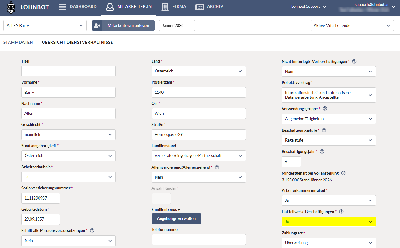Click into the Ort field
This screenshot has width=400, height=248.
[199, 114]
